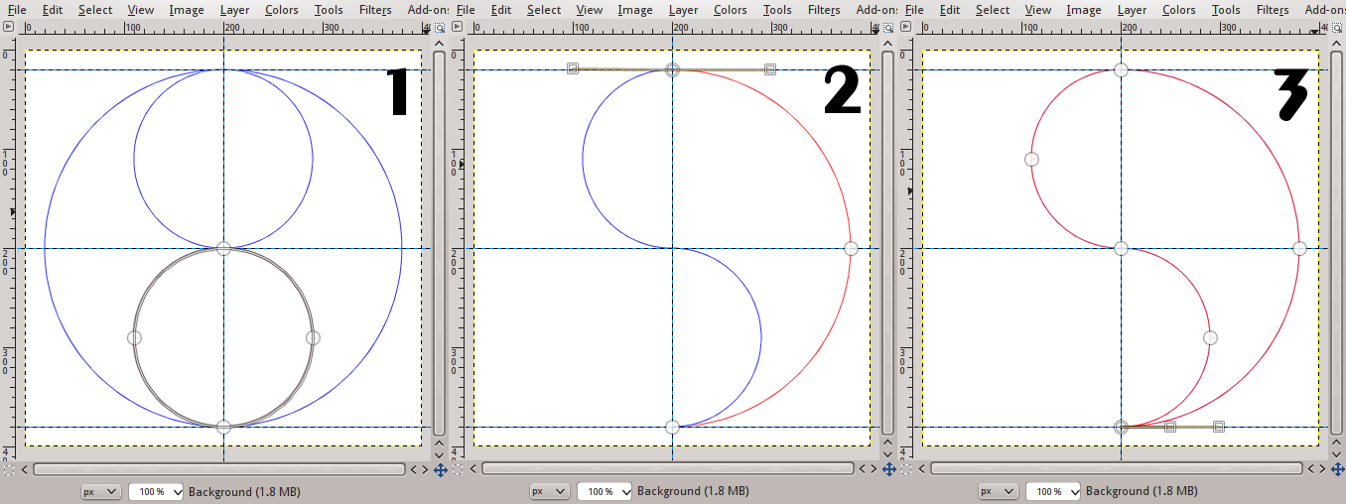The width and height of the screenshot is (1346, 504).
Task: Select bottom path anchor in second window
Action: point(672,427)
